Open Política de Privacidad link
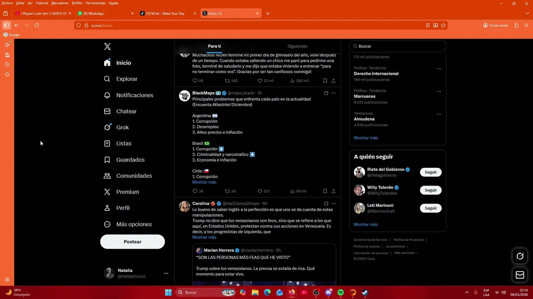Screen dimensions: 533x299 tap(408, 240)
